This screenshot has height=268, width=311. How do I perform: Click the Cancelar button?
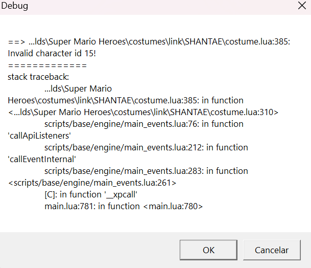(272, 250)
